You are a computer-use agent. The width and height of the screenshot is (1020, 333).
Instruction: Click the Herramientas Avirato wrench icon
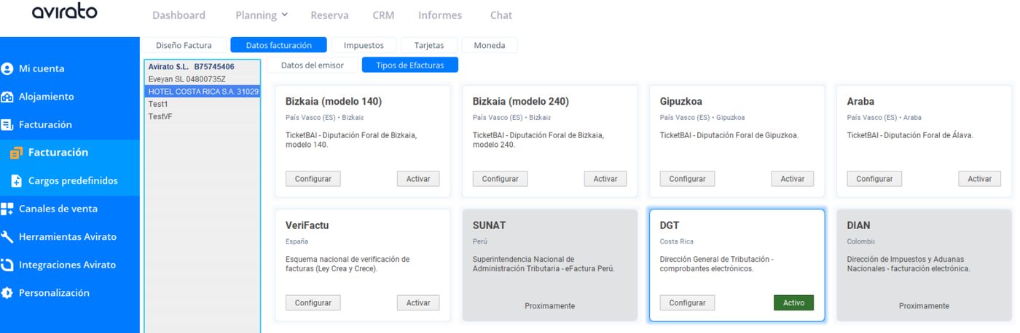pos(7,237)
